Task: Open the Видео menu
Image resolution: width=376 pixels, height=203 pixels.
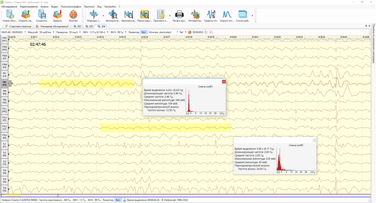Action: pos(55,7)
